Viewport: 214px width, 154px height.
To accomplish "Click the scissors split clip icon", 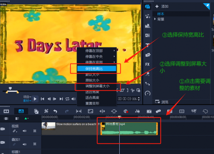I will point(133,90).
